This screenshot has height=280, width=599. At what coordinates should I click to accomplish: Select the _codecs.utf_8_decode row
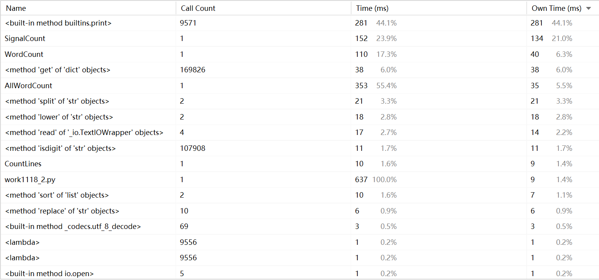pyautogui.click(x=73, y=227)
